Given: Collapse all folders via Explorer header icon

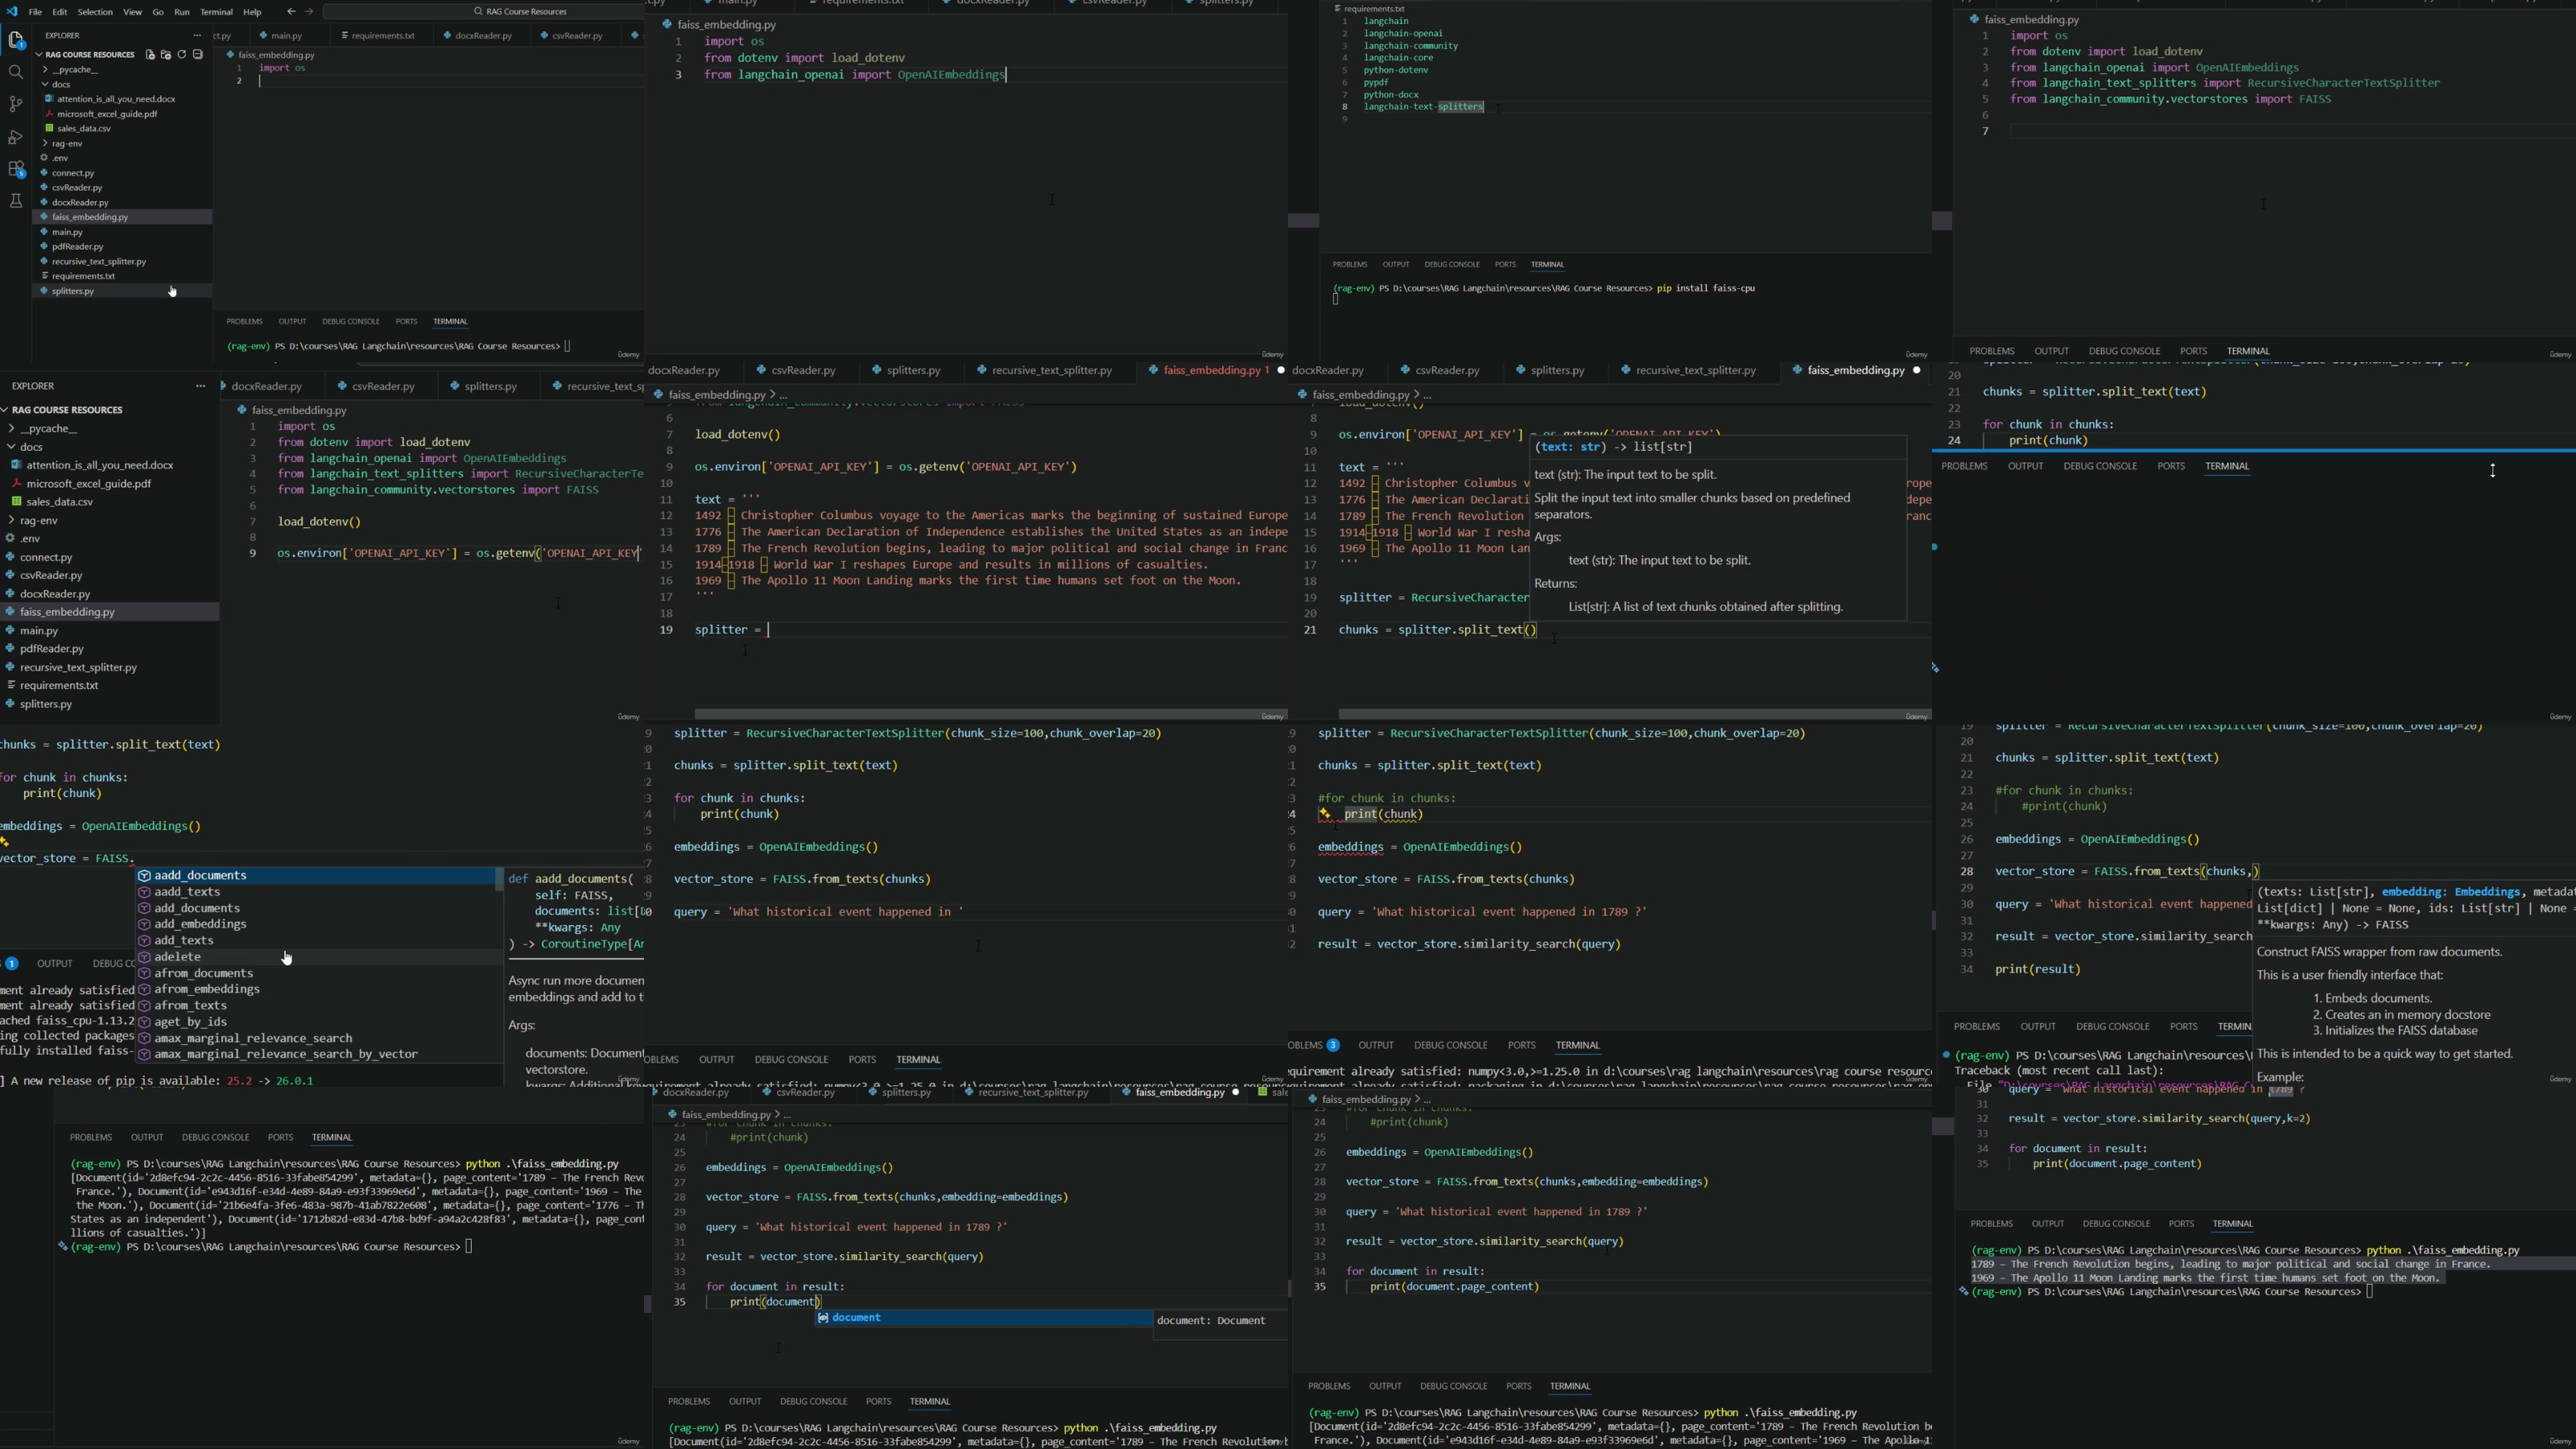Looking at the screenshot, I should (198, 55).
